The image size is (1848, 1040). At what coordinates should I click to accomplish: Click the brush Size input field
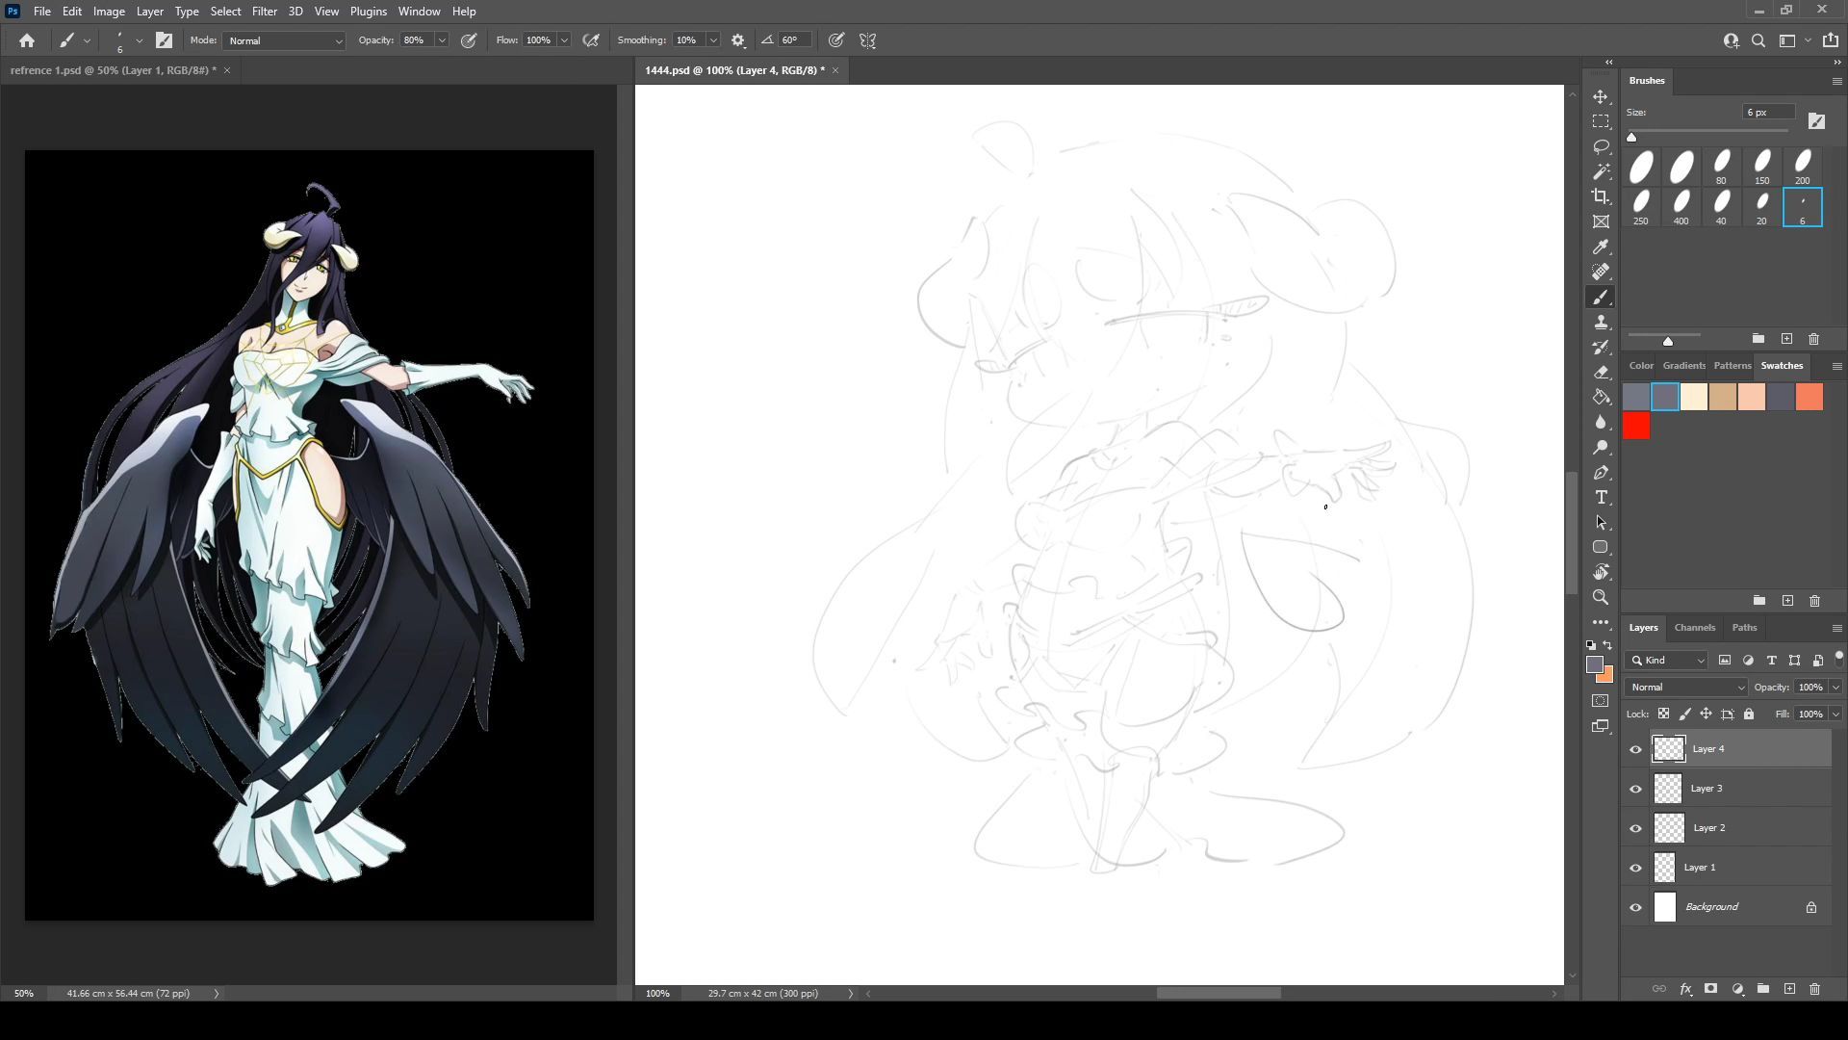[x=1768, y=113]
